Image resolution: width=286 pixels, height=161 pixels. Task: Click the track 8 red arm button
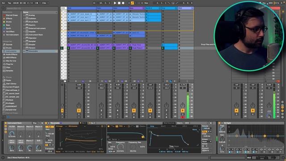click(x=182, y=117)
